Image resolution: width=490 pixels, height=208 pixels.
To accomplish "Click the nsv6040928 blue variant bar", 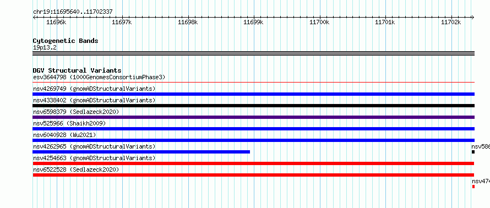I will click(254, 140).
